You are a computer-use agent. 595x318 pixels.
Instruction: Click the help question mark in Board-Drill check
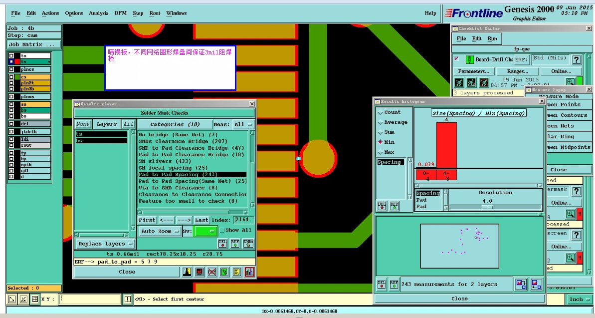click(577, 59)
